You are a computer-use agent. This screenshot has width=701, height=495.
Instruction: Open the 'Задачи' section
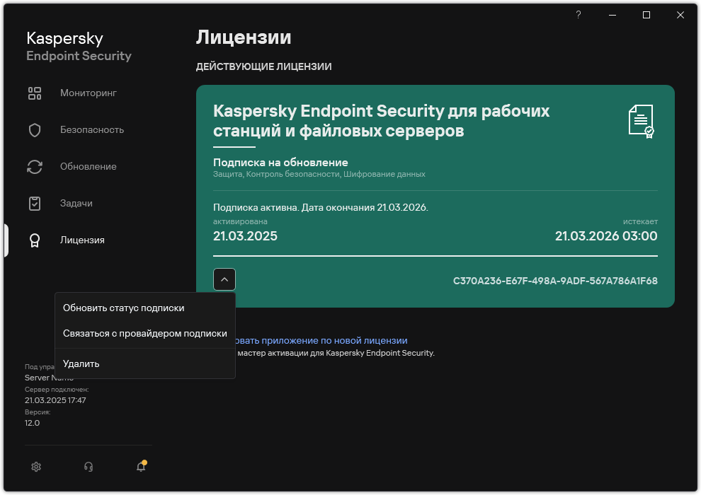click(x=76, y=204)
